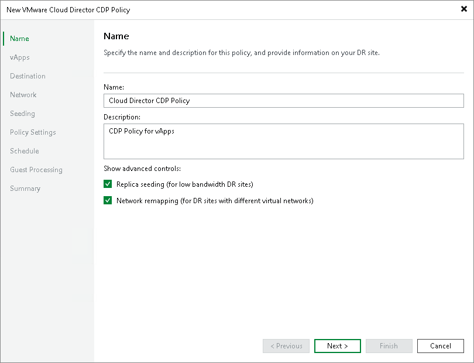Open the Name step in sidebar
This screenshot has width=474, height=363.
coord(19,39)
